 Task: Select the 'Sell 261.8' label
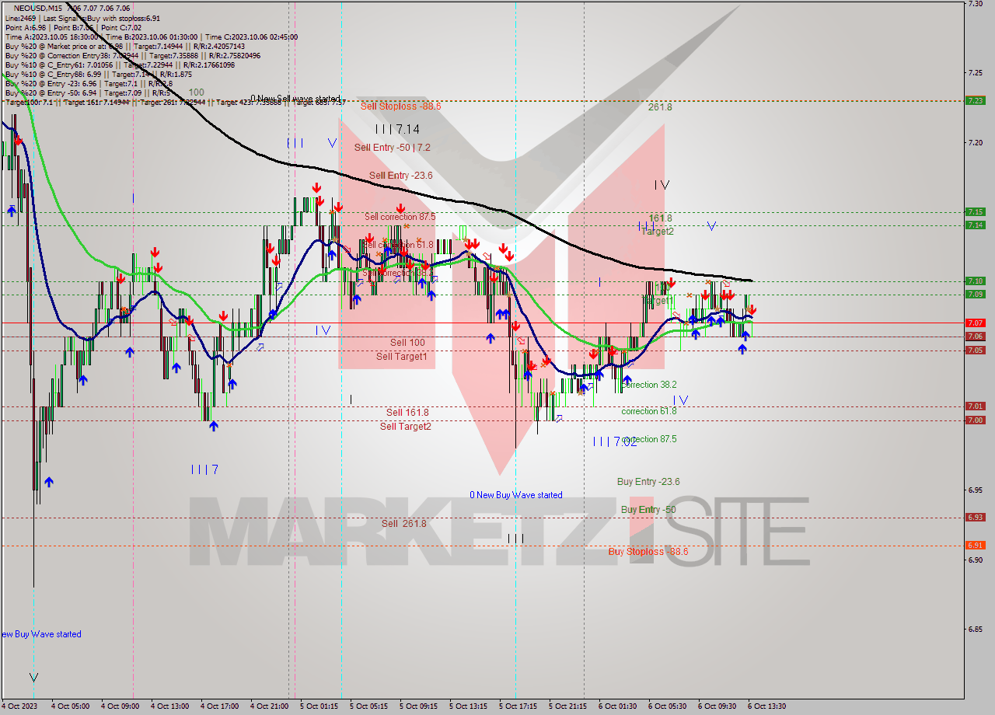[403, 524]
